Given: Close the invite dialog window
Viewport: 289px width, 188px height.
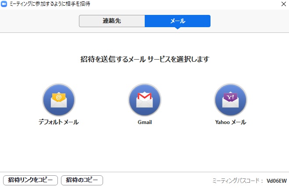Looking at the screenshot, I should tap(284, 4).
